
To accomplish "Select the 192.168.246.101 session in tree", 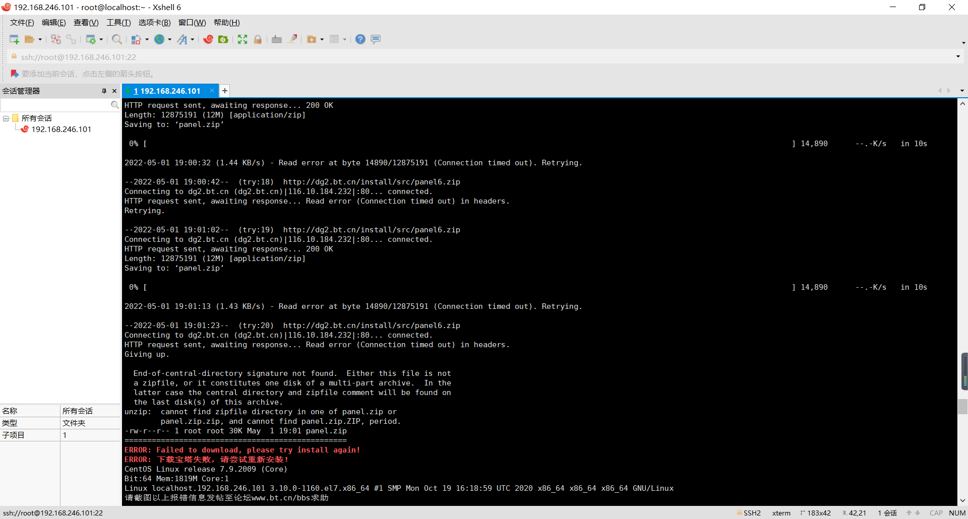I will [61, 129].
